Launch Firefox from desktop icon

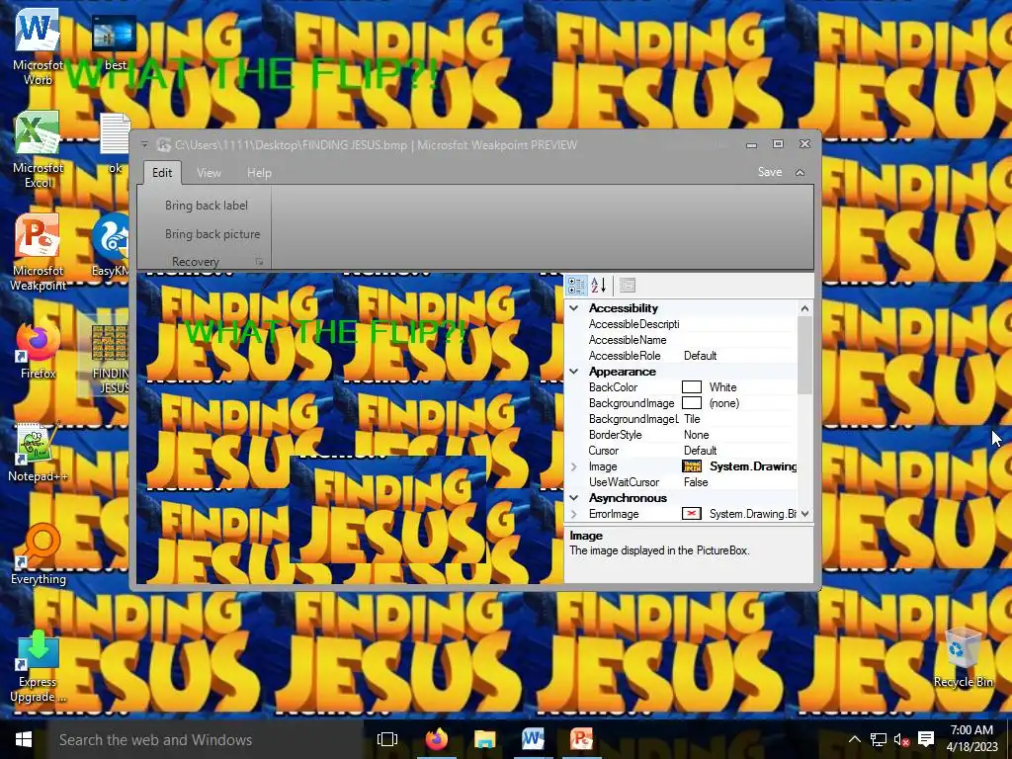tap(38, 351)
